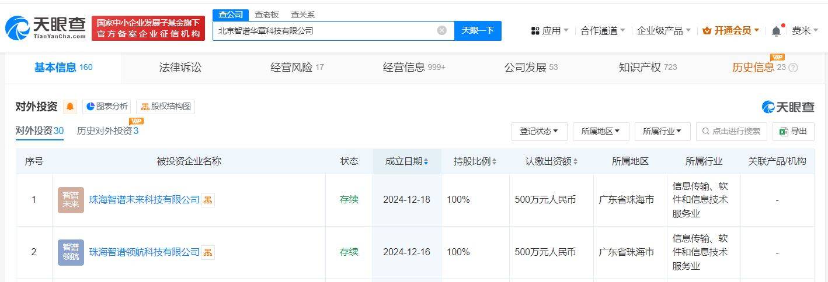Select the 法律诉讼 tab
The image size is (828, 282).
tap(180, 68)
